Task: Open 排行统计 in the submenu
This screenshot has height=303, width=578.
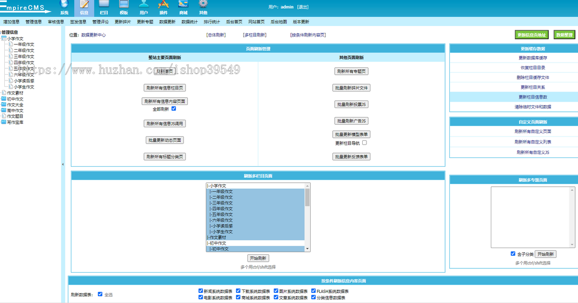Action: [212, 22]
